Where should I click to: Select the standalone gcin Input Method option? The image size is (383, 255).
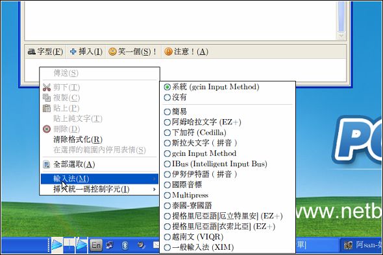pyautogui.click(x=227, y=153)
